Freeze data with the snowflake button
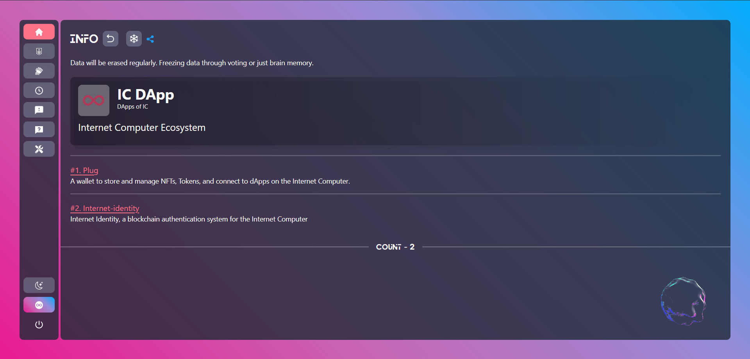This screenshot has height=359, width=750. pos(134,39)
